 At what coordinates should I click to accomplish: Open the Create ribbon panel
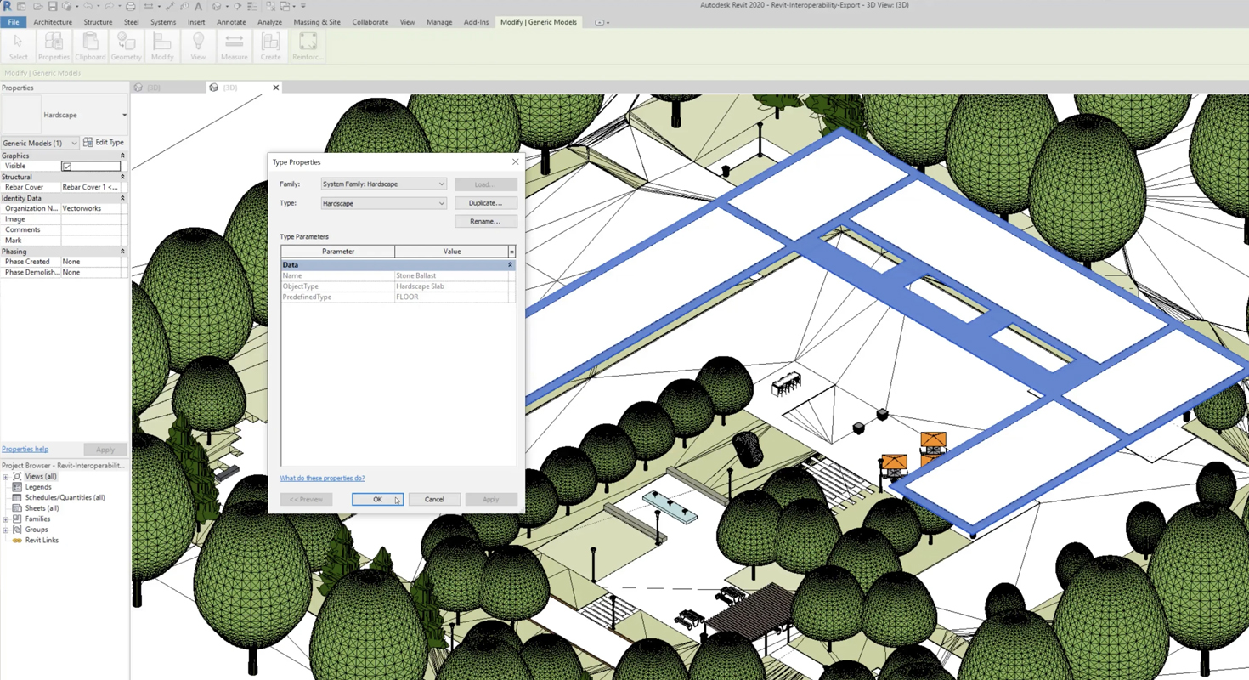(x=270, y=46)
